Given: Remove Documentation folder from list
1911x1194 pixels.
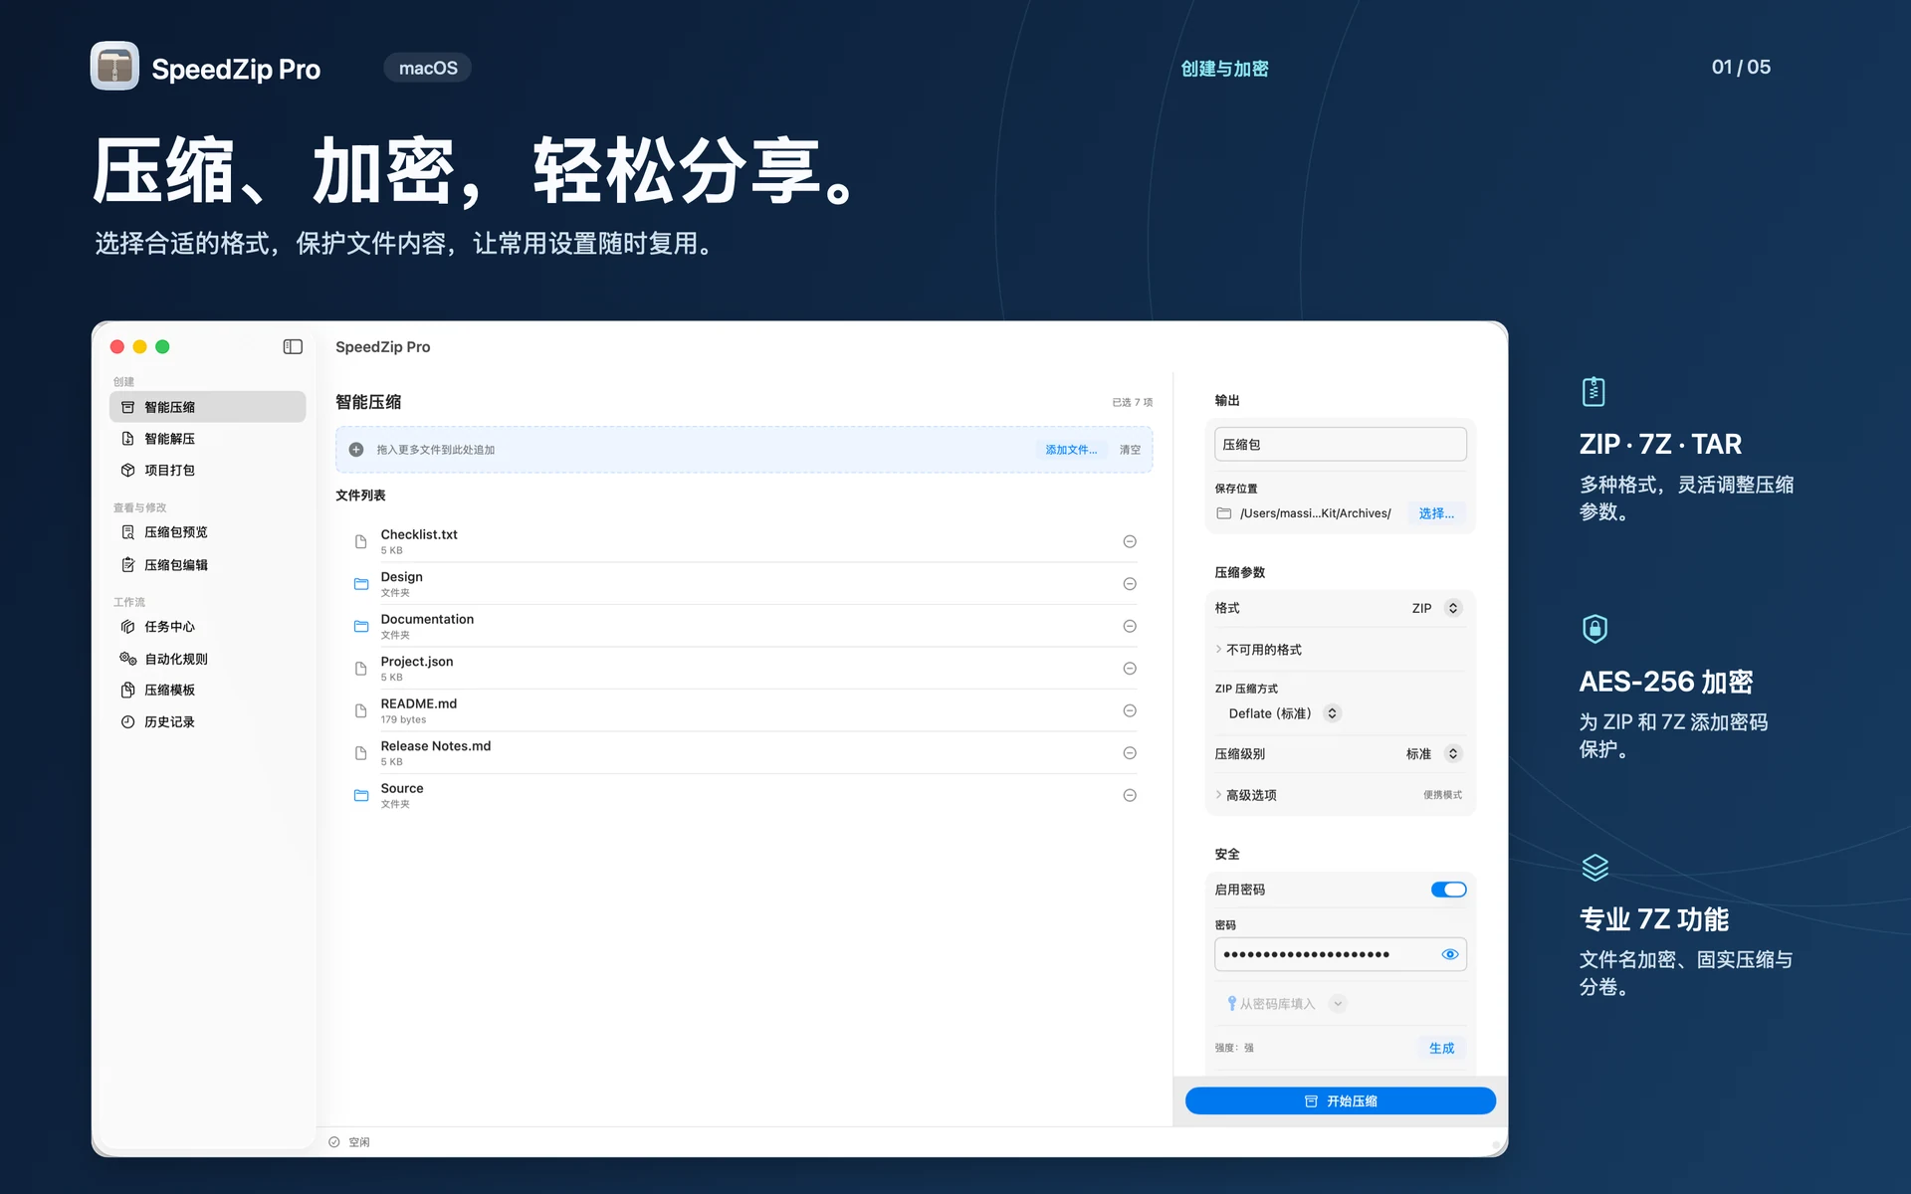Looking at the screenshot, I should click(x=1130, y=626).
